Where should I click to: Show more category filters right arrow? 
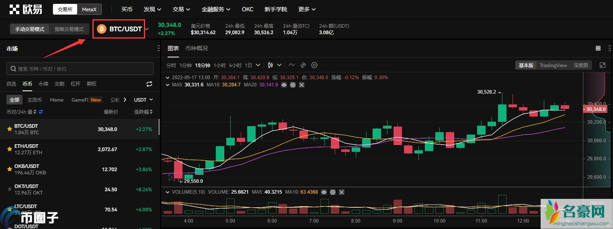[125, 100]
